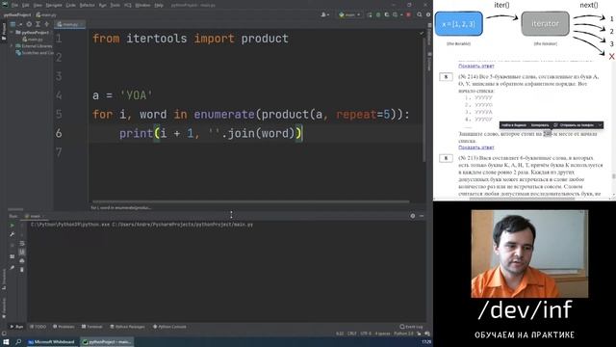
Task: Open the Window menu
Action: click(x=143, y=5)
